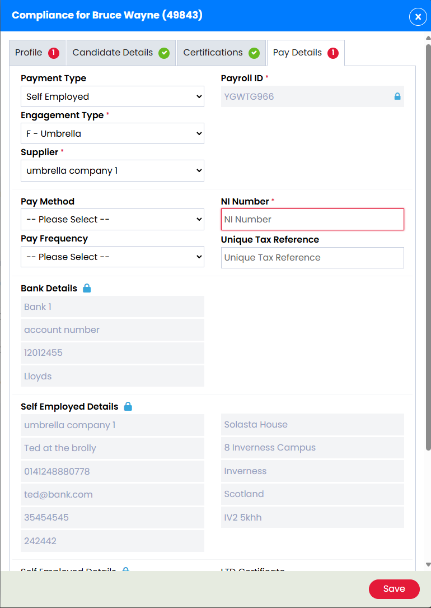
Task: Expand the Pay Method selection list
Action: click(112, 219)
